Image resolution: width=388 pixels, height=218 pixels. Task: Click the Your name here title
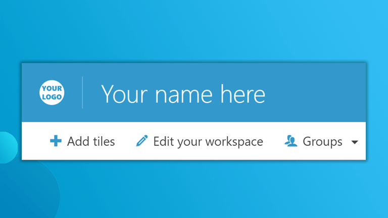(x=183, y=94)
